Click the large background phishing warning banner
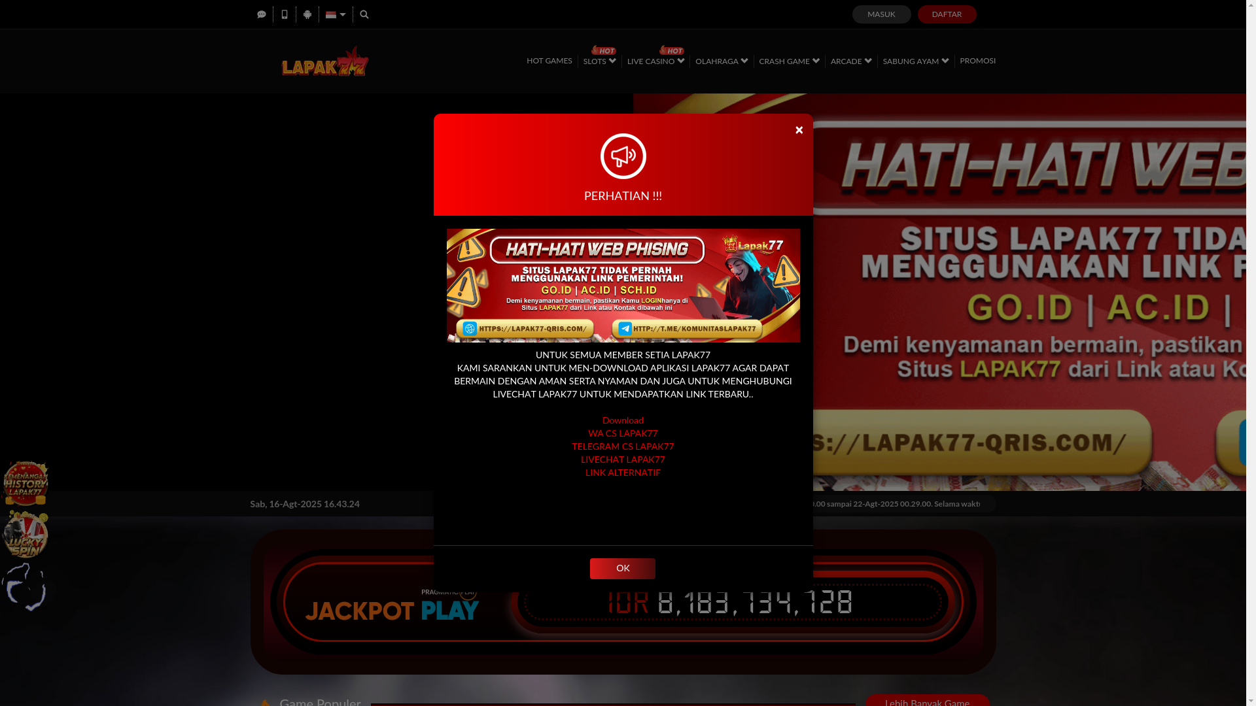The width and height of the screenshot is (1256, 706). click(x=1029, y=292)
